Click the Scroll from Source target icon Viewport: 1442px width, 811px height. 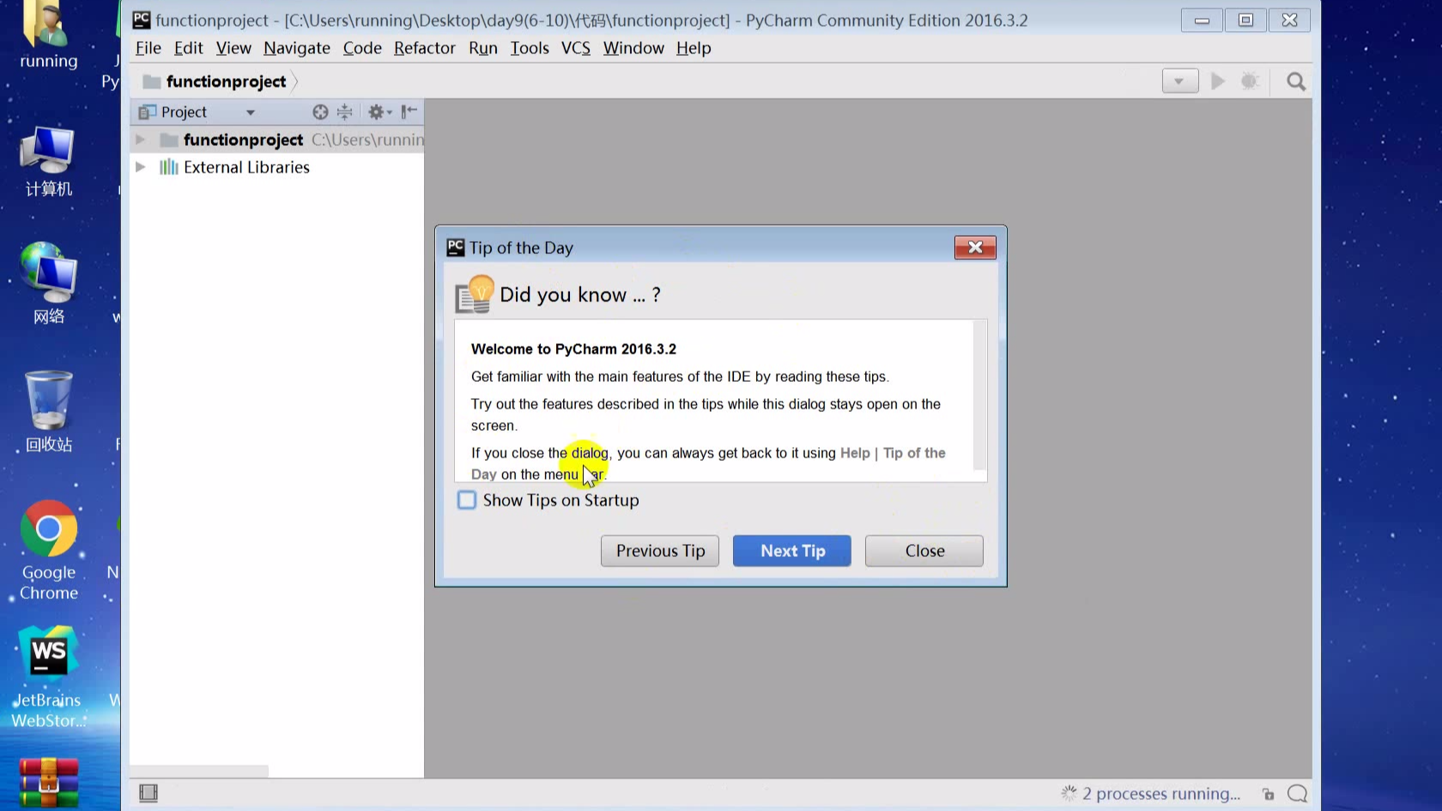pos(320,112)
